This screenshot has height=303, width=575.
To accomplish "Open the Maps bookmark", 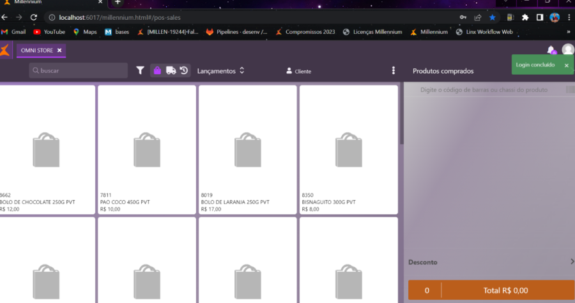I will coord(85,32).
